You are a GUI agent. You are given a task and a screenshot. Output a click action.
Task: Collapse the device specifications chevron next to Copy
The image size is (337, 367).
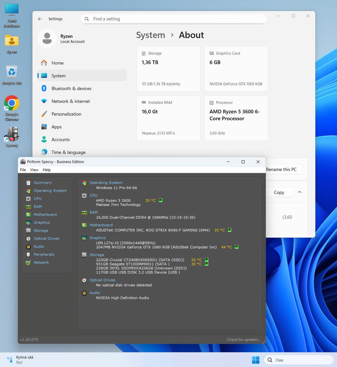(299, 192)
